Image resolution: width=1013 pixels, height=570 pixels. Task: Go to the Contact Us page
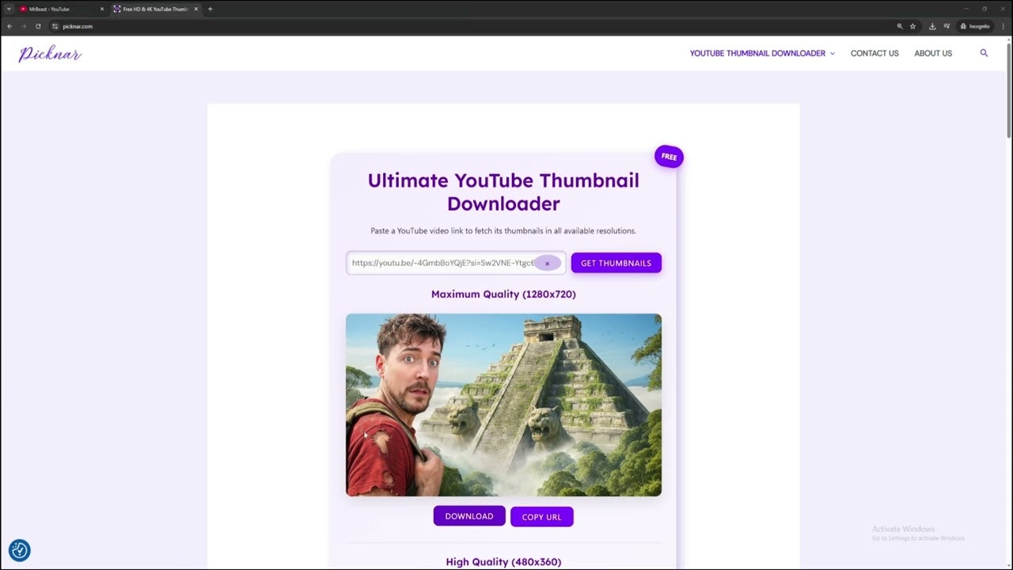tap(875, 54)
